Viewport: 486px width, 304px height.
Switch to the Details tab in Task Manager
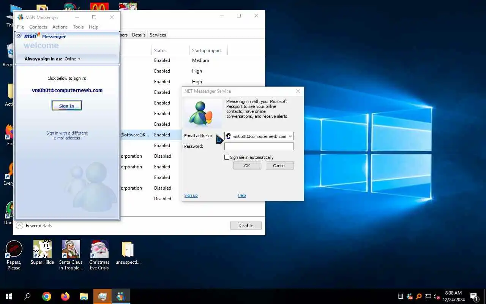click(139, 35)
